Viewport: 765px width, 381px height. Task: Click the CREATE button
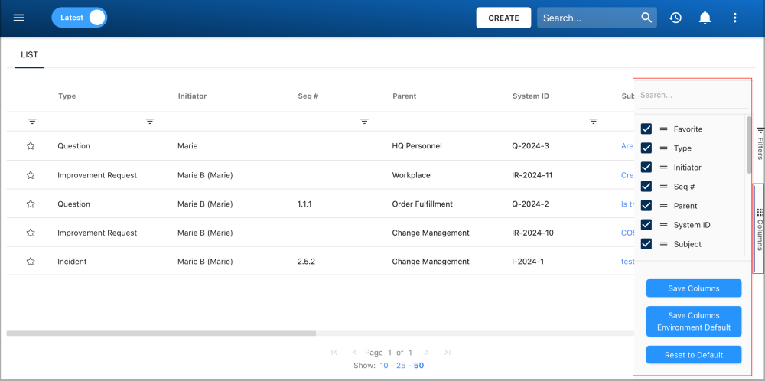tap(503, 18)
